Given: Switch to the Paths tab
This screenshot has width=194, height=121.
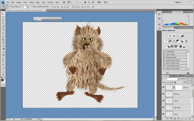Looking at the screenshot, I should pyautogui.click(x=181, y=76).
